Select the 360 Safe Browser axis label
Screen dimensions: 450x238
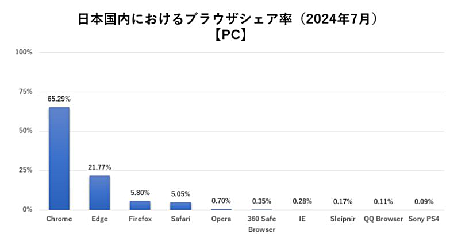coord(261,224)
